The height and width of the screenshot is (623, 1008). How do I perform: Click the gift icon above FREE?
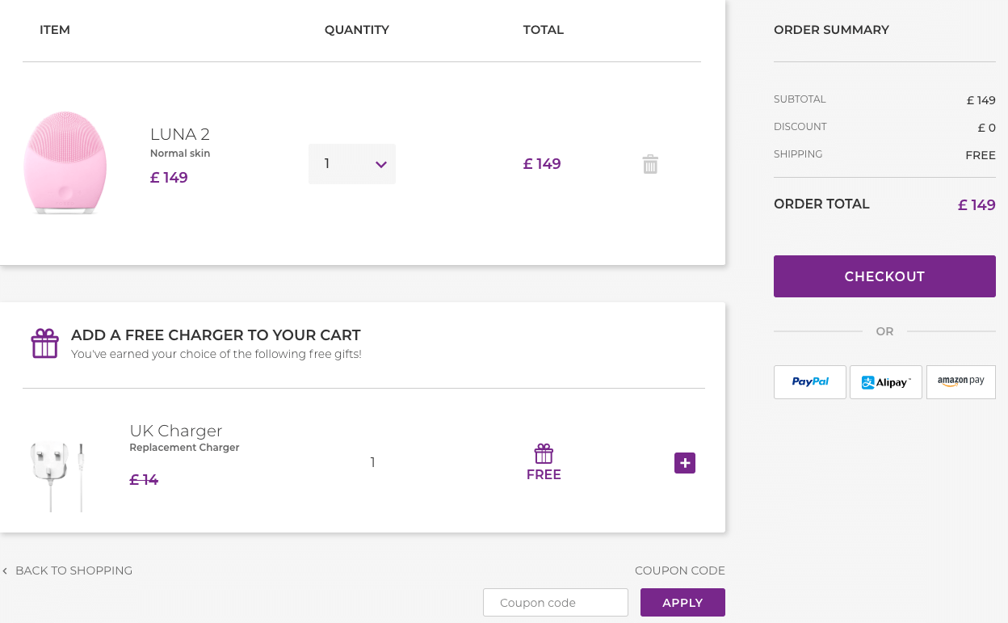(x=544, y=453)
